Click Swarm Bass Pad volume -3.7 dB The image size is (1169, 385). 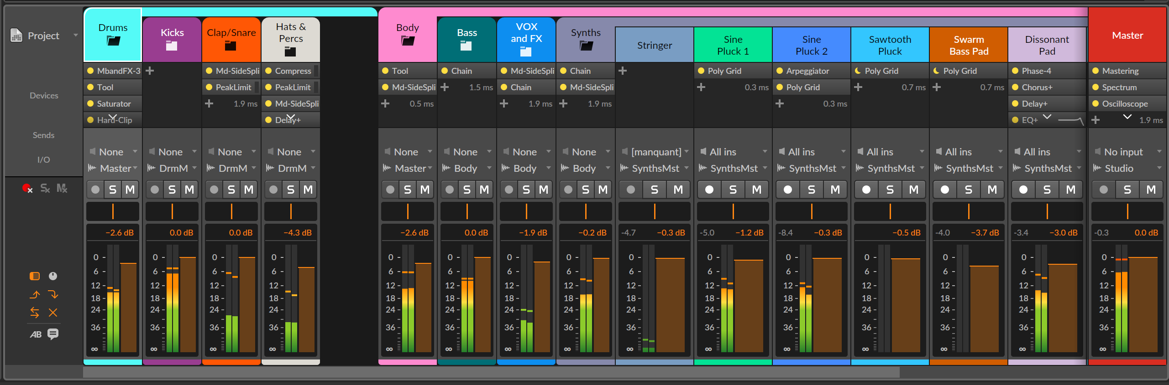point(985,232)
